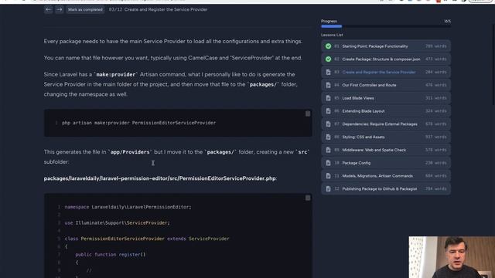Image resolution: width=495 pixels, height=278 pixels.
Task: Click document icon for Styling: CSS and Assets
Action: pyautogui.click(x=328, y=137)
